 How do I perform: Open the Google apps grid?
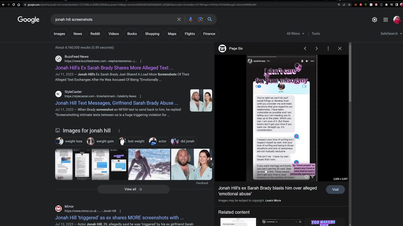(x=386, y=19)
